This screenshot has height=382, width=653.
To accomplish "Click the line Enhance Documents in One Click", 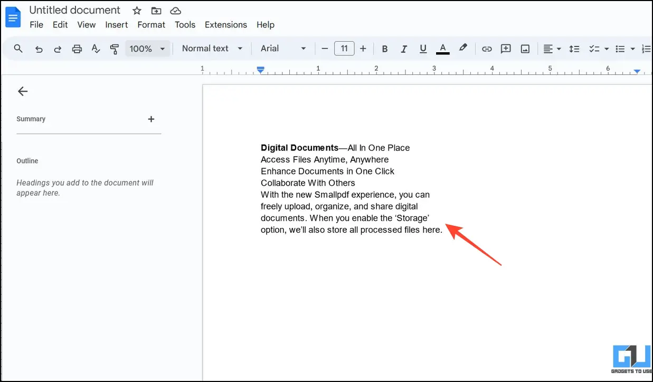I will click(x=328, y=171).
